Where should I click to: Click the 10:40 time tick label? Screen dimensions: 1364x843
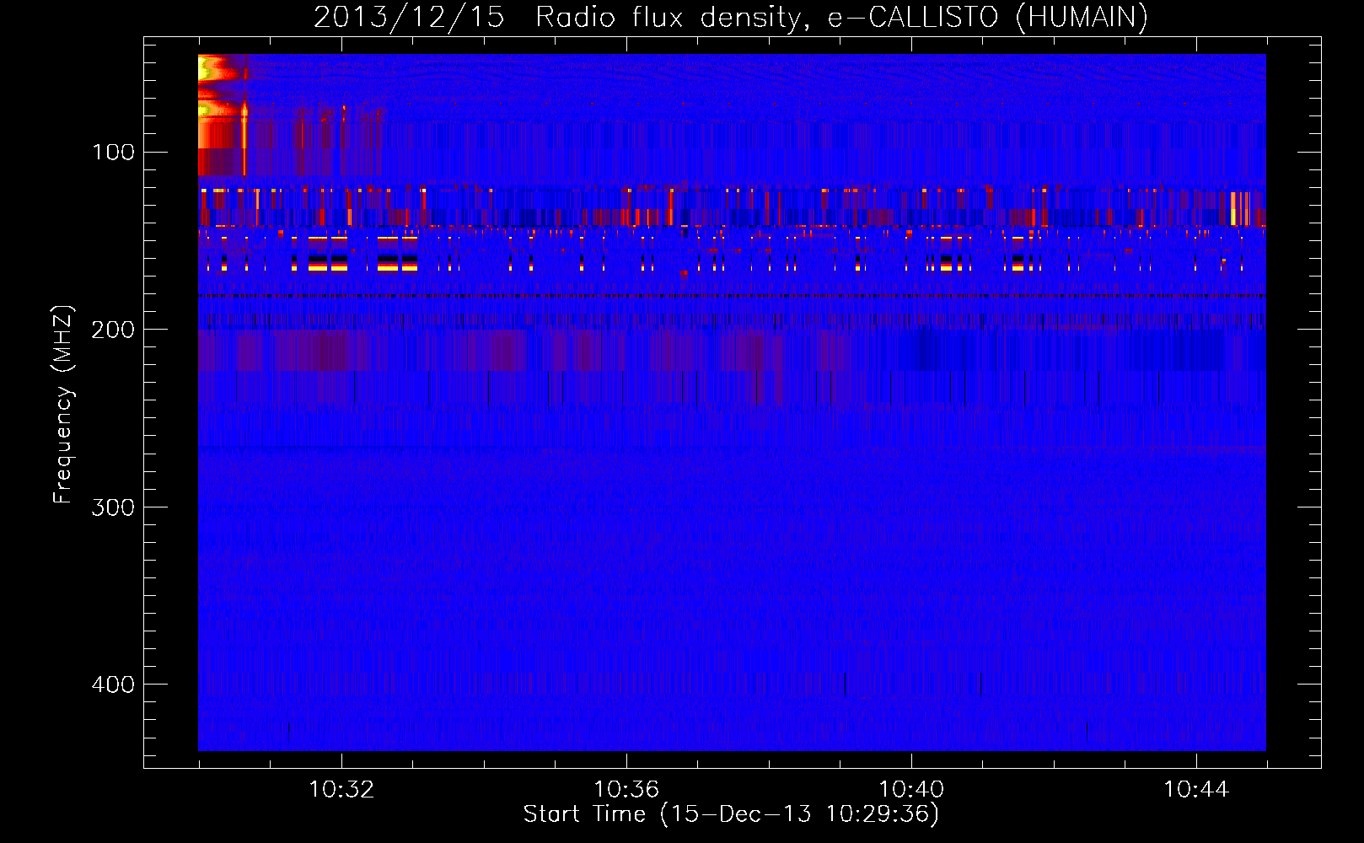pyautogui.click(x=911, y=790)
